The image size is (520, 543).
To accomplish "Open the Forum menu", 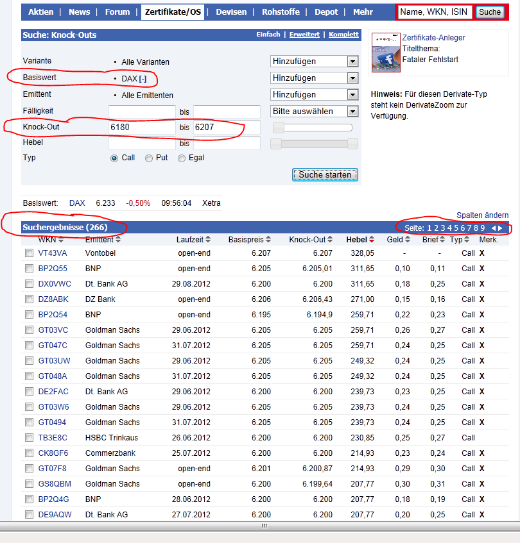I will (117, 12).
